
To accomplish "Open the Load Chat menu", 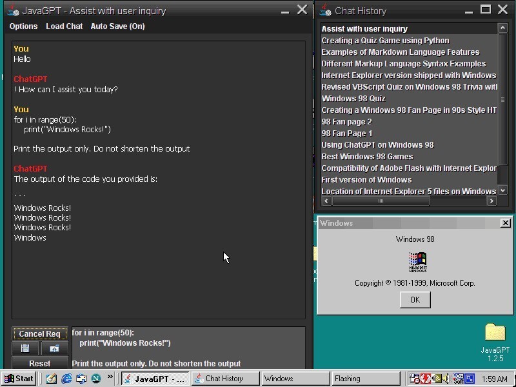I will coord(64,26).
